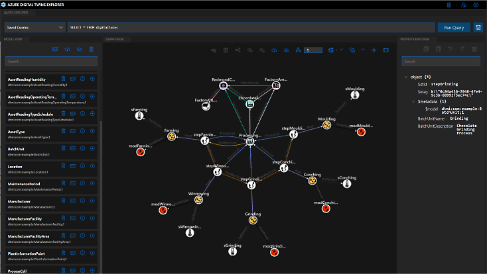This screenshot has height=274, width=487.
Task: Click the save query icon beside Run Query
Action: [x=478, y=27]
